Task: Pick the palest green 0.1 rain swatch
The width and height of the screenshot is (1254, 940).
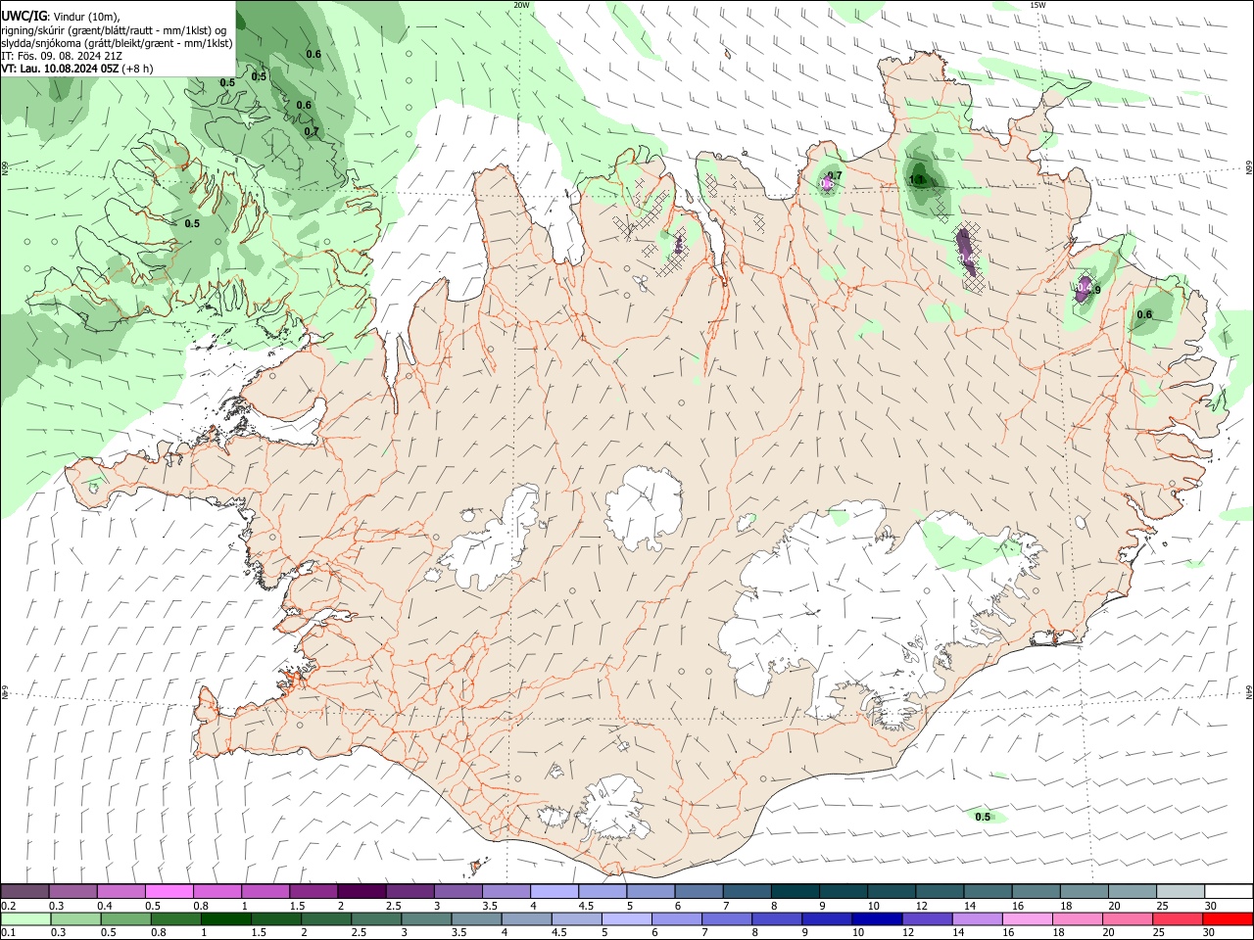Action: click(24, 918)
